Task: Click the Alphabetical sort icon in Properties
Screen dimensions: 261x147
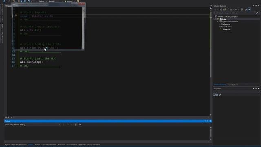Action: click(217, 94)
